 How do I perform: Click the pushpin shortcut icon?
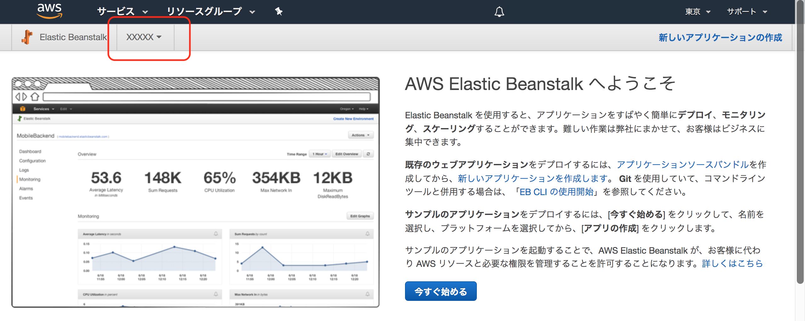click(278, 11)
